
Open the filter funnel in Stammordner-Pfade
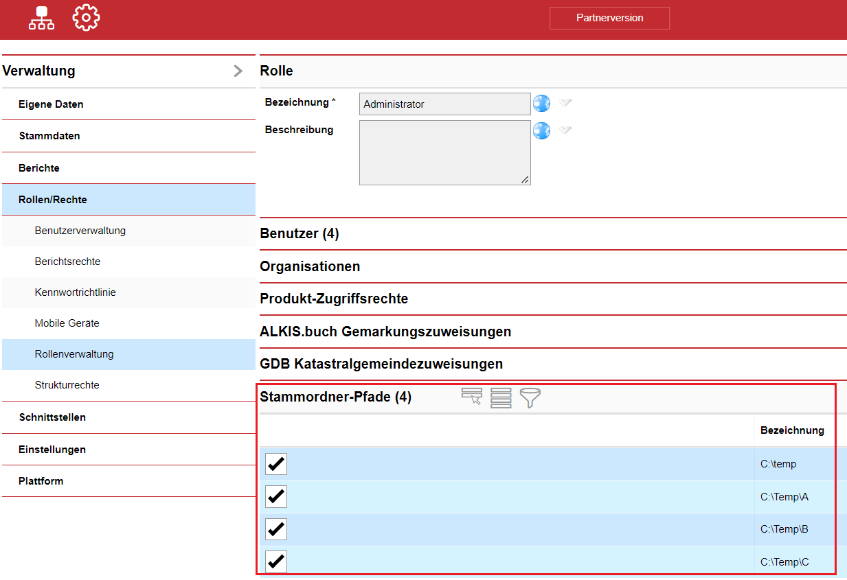(x=530, y=397)
